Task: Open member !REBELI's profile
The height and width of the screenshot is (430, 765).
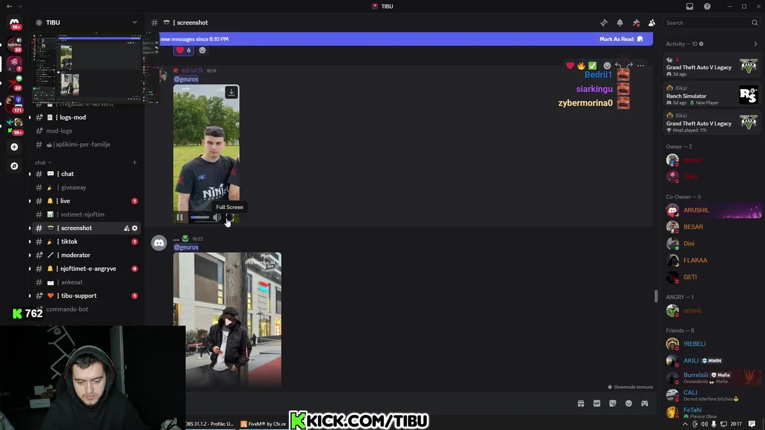Action: tap(712, 344)
